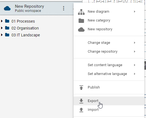Image resolution: width=146 pixels, height=118 pixels.
Task: Click the New diagram hierarchy icon
Action: [81, 12]
